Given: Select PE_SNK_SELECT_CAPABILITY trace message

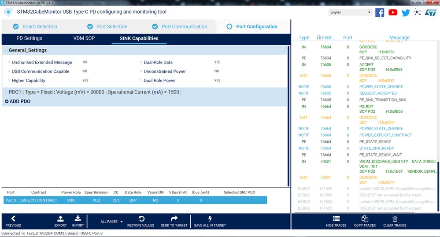Looking at the screenshot, I should (x=385, y=58).
